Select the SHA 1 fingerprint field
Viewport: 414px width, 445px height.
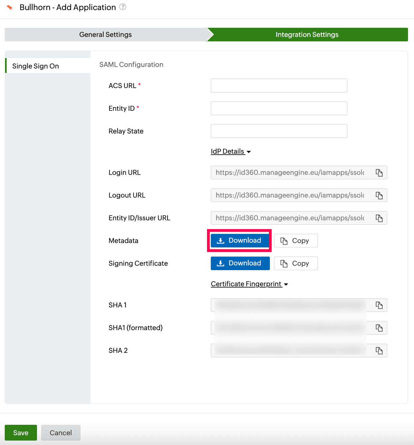pyautogui.click(x=299, y=305)
